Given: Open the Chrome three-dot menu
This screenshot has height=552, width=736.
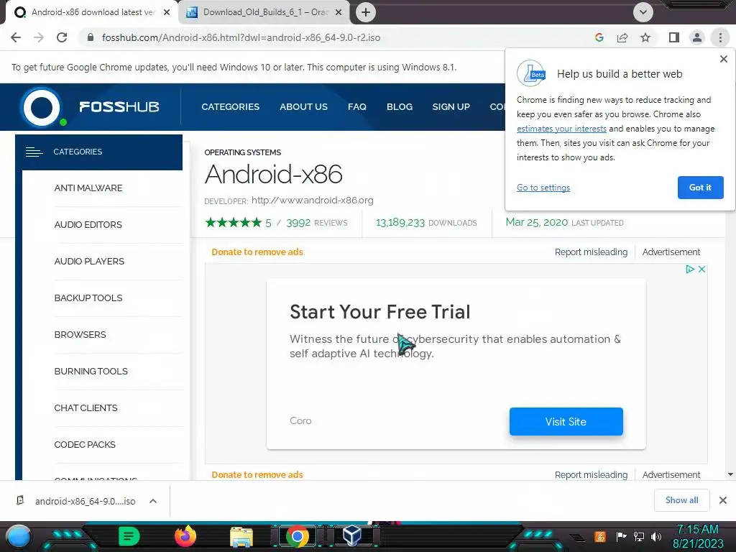Looking at the screenshot, I should point(720,37).
